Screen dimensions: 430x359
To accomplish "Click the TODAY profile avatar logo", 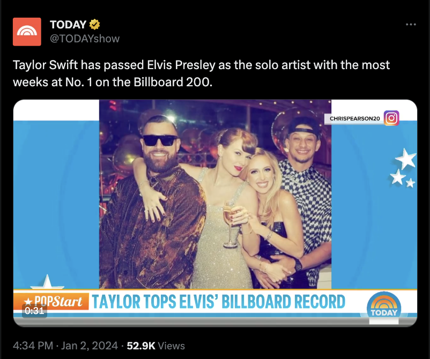I will pyautogui.click(x=27, y=32).
